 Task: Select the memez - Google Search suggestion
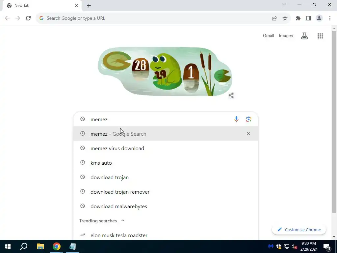[x=166, y=134]
